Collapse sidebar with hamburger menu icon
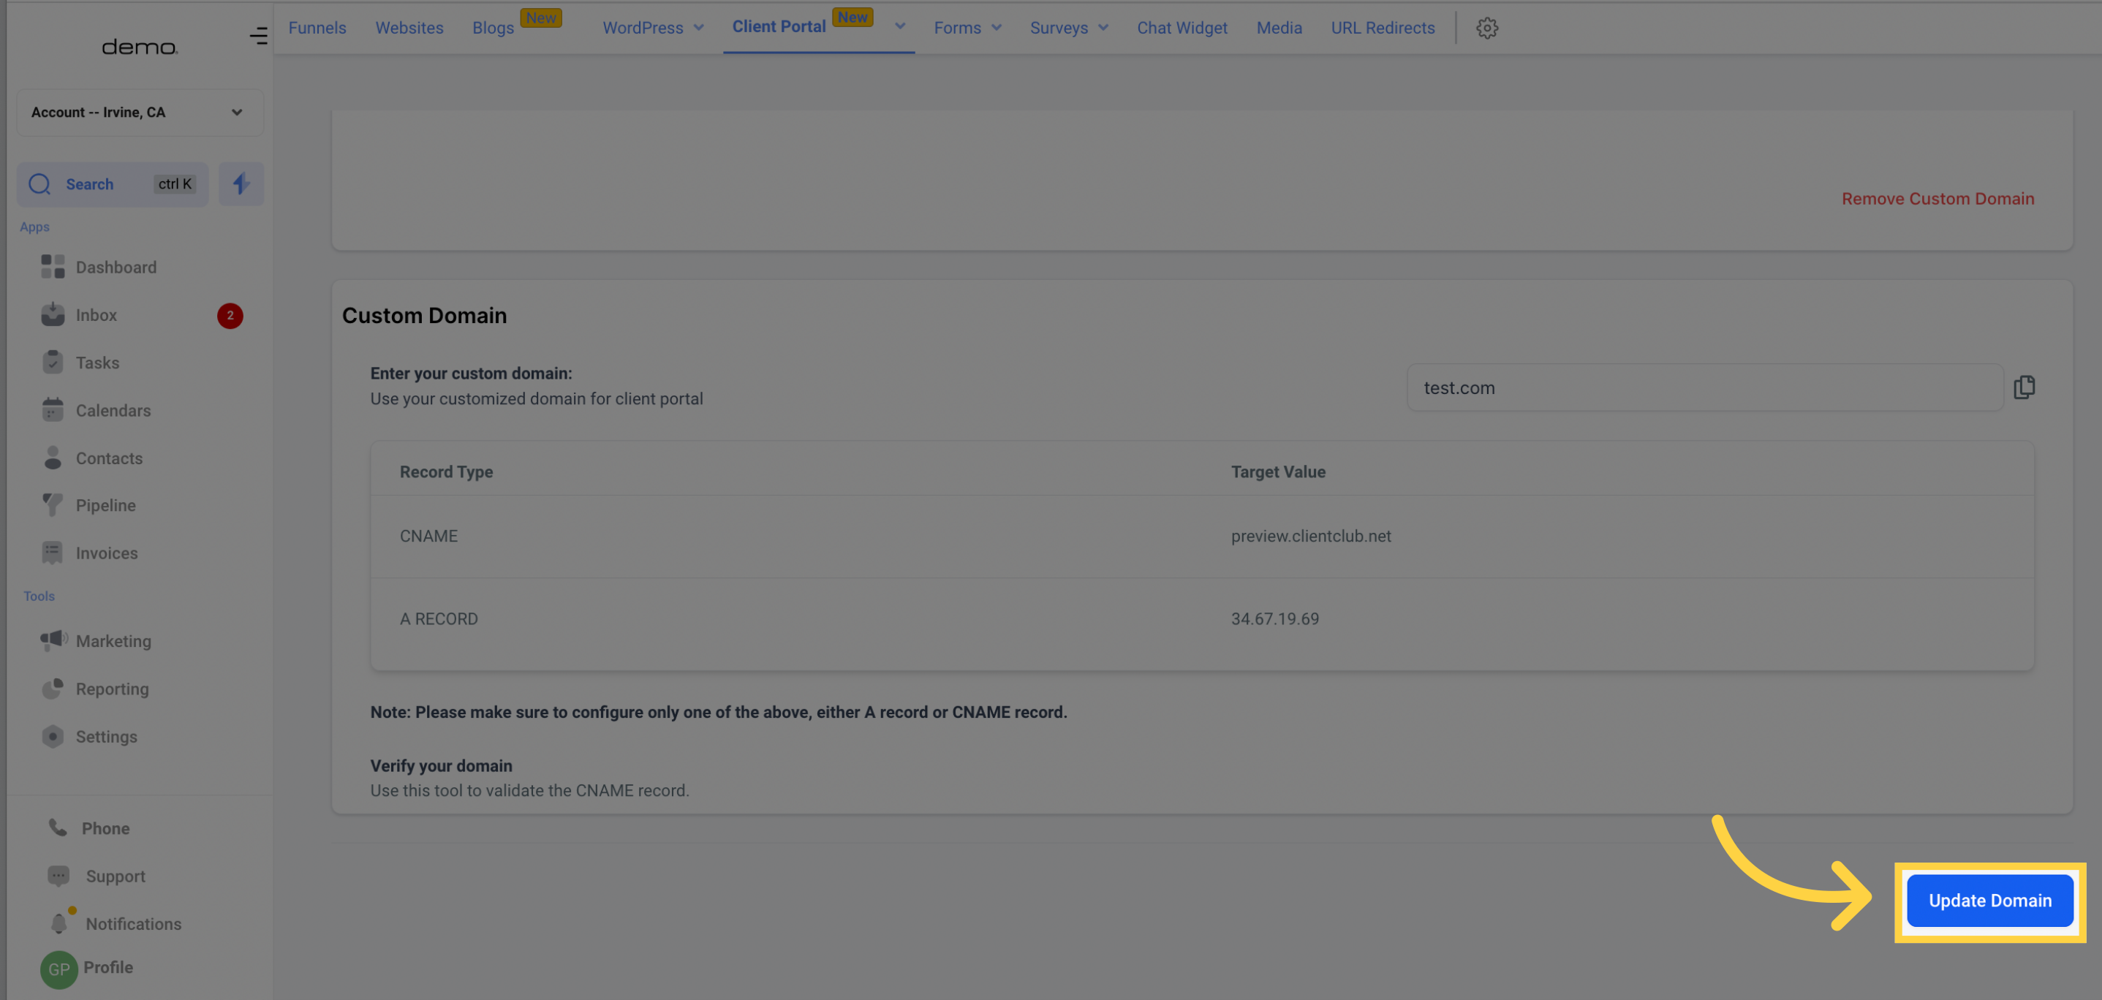This screenshot has width=2102, height=1000. click(x=258, y=35)
